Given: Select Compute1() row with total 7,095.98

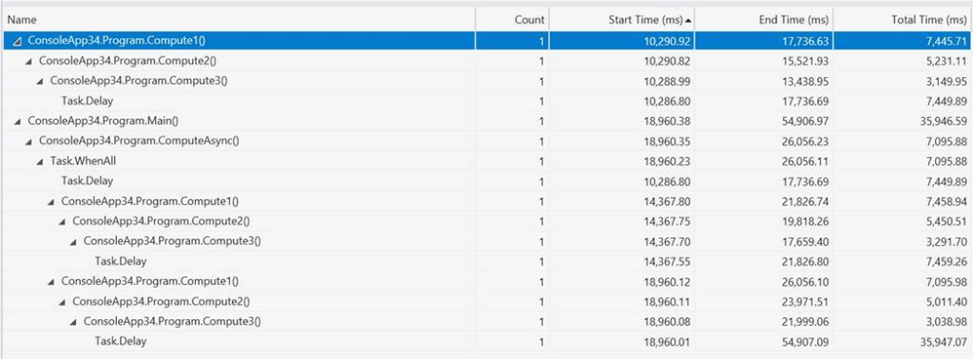Looking at the screenshot, I should [486, 281].
